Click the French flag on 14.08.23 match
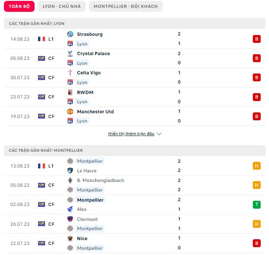269x255 pixels. pyautogui.click(x=42, y=39)
